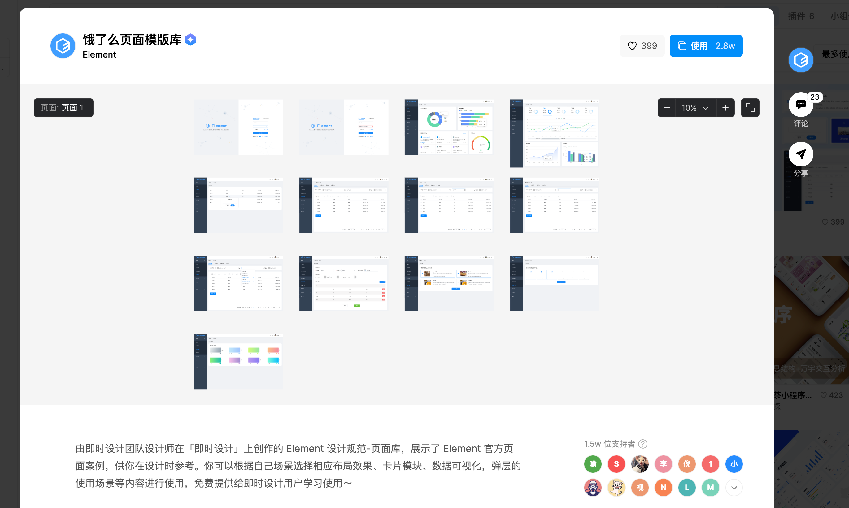Image resolution: width=849 pixels, height=508 pixels.
Task: Click the 分享 paper plane icon
Action: [801, 154]
